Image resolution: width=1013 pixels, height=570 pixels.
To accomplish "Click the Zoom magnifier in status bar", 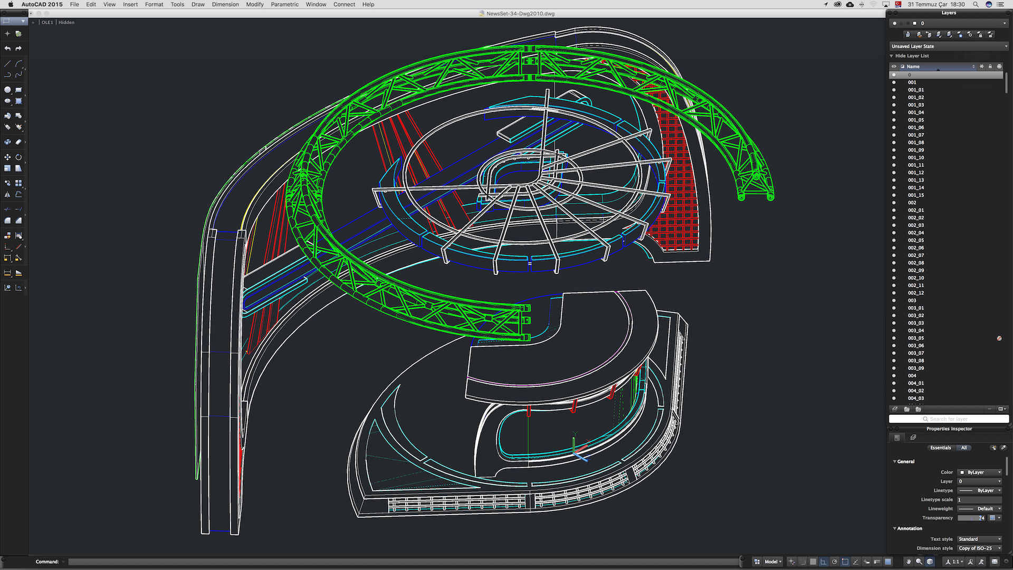I will point(919,562).
